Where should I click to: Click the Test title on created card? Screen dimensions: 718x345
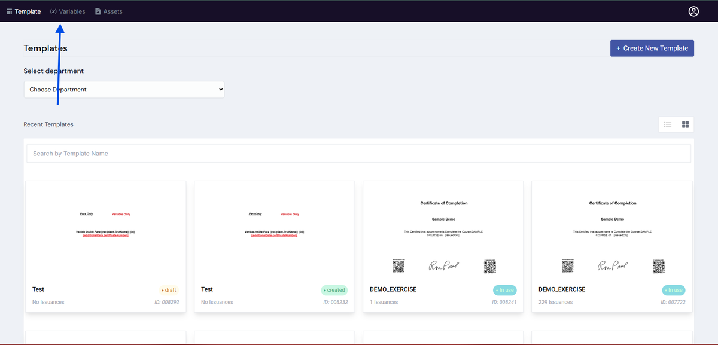(207, 289)
